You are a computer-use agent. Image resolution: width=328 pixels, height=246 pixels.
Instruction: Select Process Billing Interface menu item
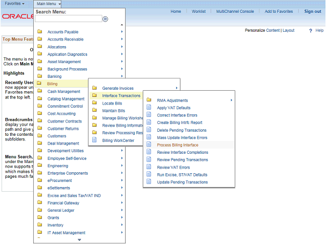(177, 145)
